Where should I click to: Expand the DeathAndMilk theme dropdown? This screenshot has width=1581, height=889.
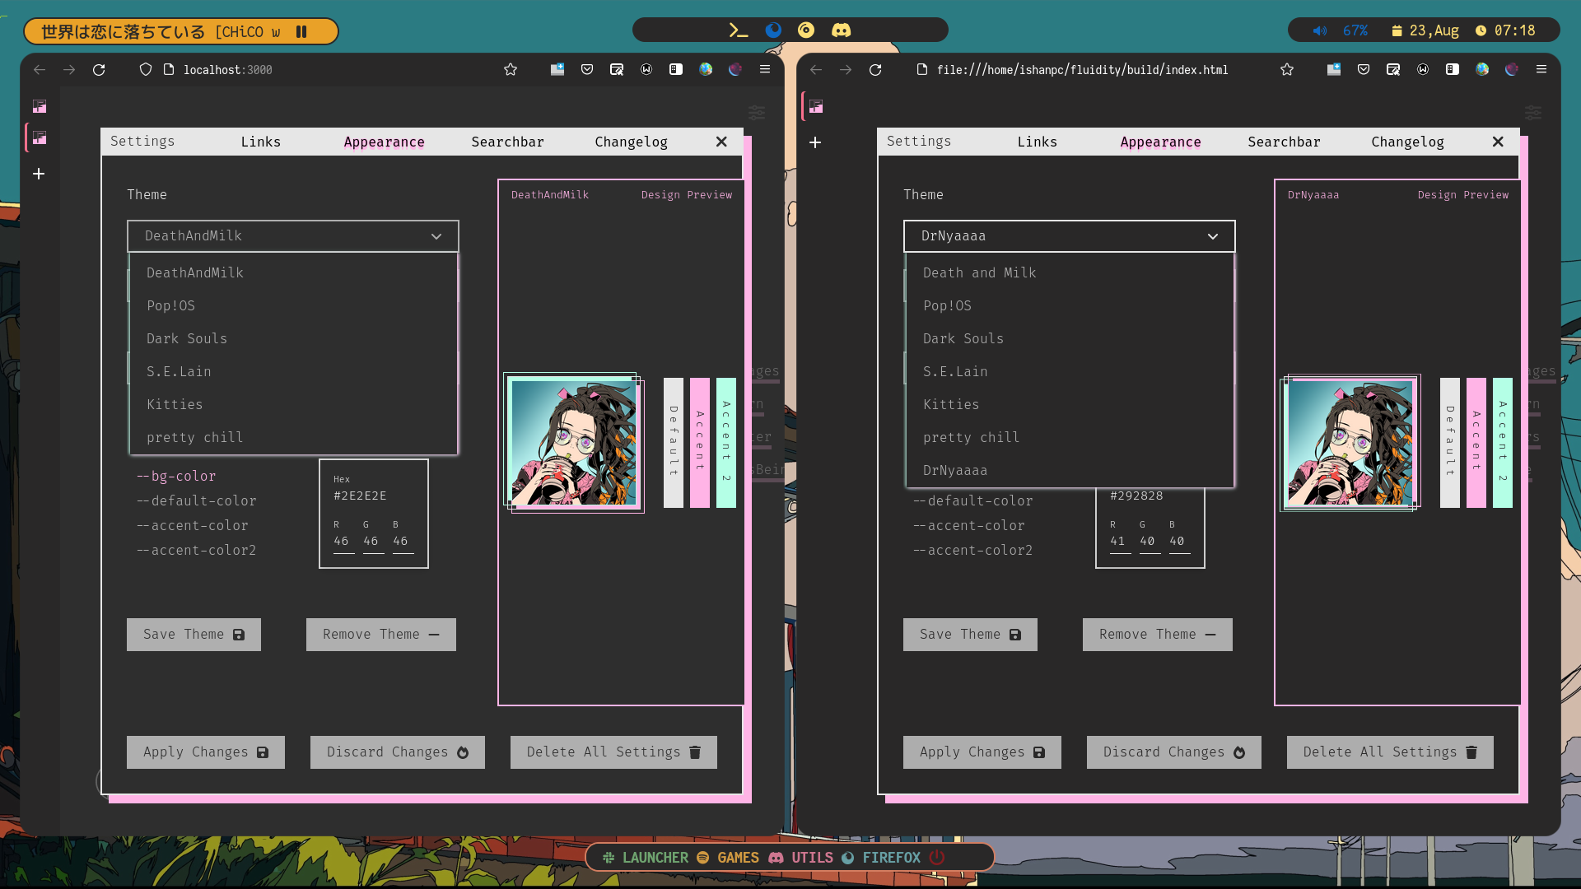[292, 236]
